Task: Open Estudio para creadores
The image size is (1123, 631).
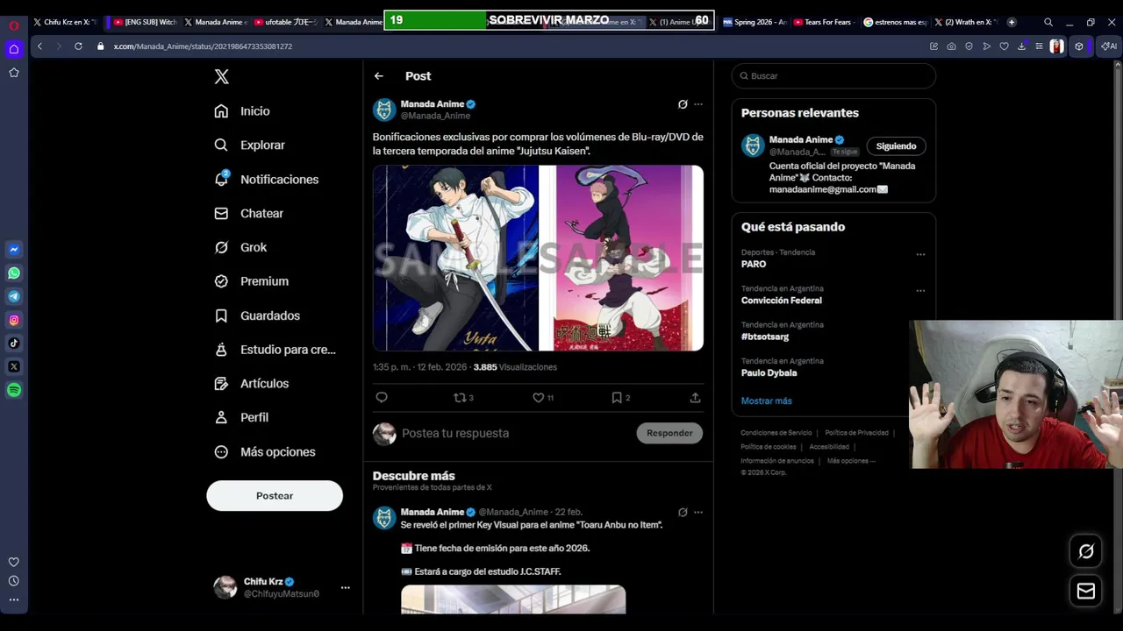Action: click(x=275, y=350)
